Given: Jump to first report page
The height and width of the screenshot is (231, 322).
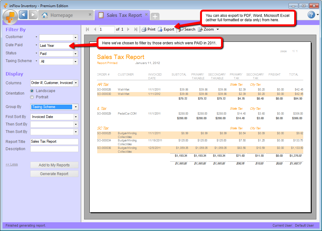Looking at the screenshot, I should (x=88, y=29).
